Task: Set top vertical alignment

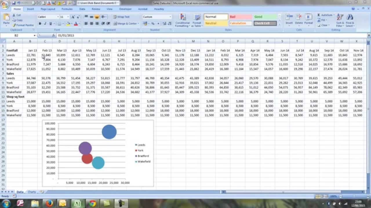Action: [x=86, y=17]
